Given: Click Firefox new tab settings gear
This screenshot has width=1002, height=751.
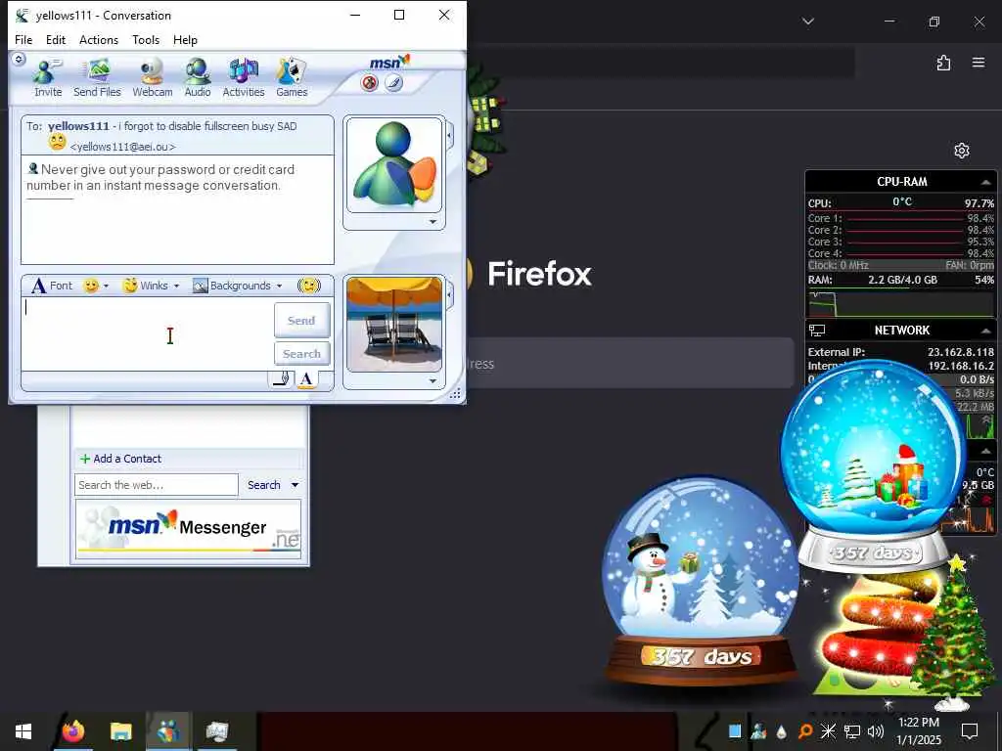Looking at the screenshot, I should [x=962, y=151].
